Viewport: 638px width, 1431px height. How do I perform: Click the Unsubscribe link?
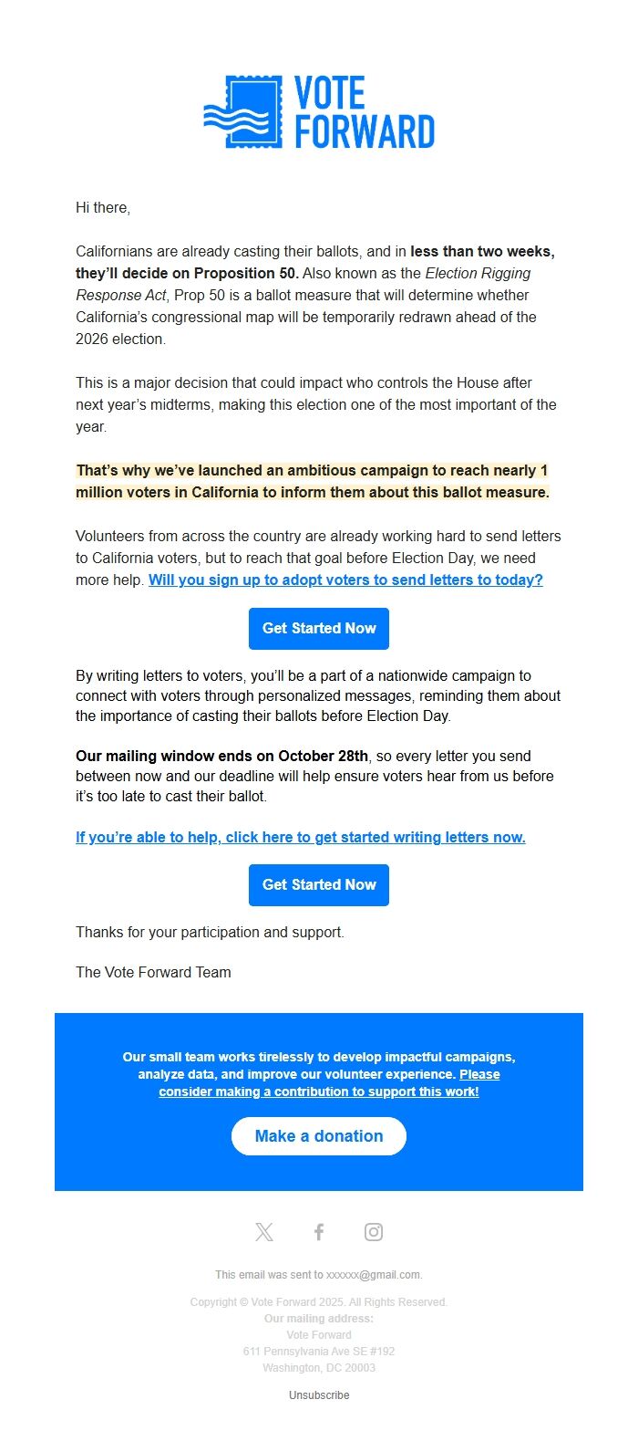[x=319, y=1395]
